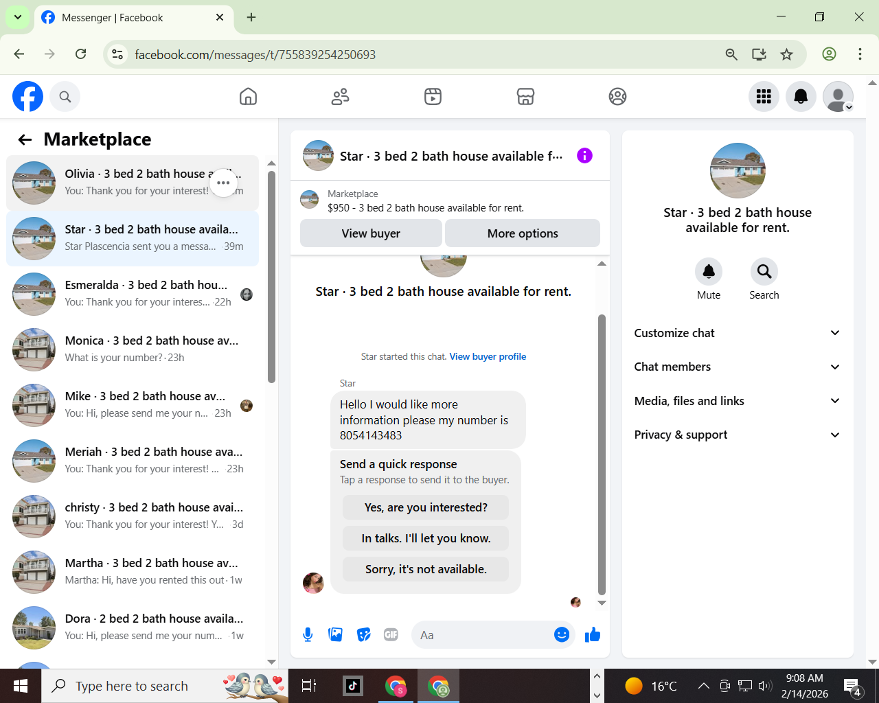Send 'Sorry, it's not available.' response

[x=426, y=569]
